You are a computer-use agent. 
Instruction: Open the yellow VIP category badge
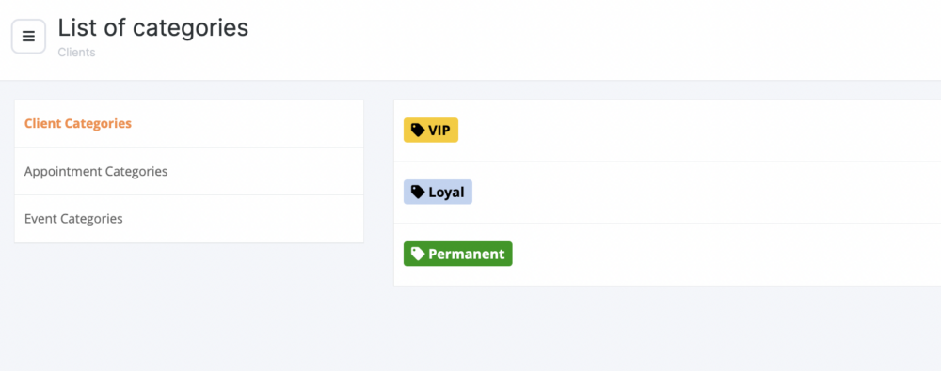click(431, 130)
